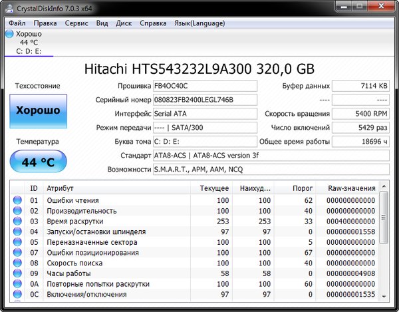The height and width of the screenshot is (312, 399).
Task: Open the Язык(Language) menu
Action: pos(199,23)
